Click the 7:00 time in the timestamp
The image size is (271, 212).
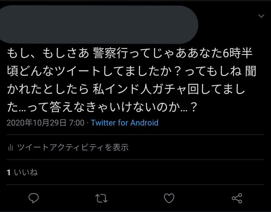click(x=77, y=123)
